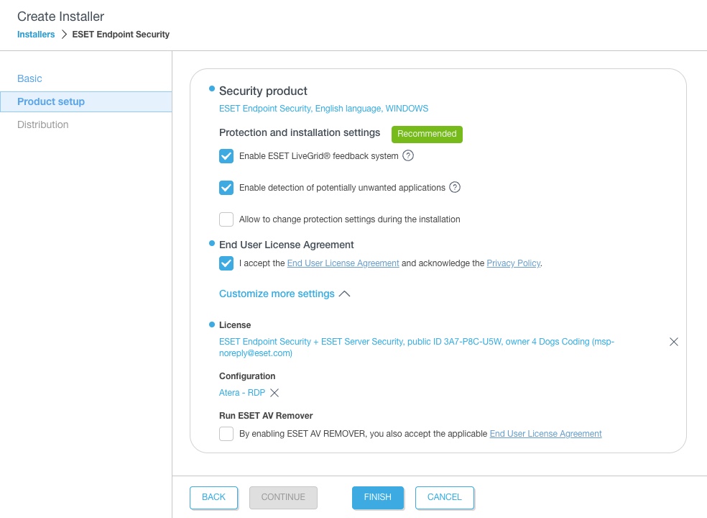Image resolution: width=707 pixels, height=518 pixels.
Task: Click the breadcrumb chevron after Installers
Action: tap(64, 34)
